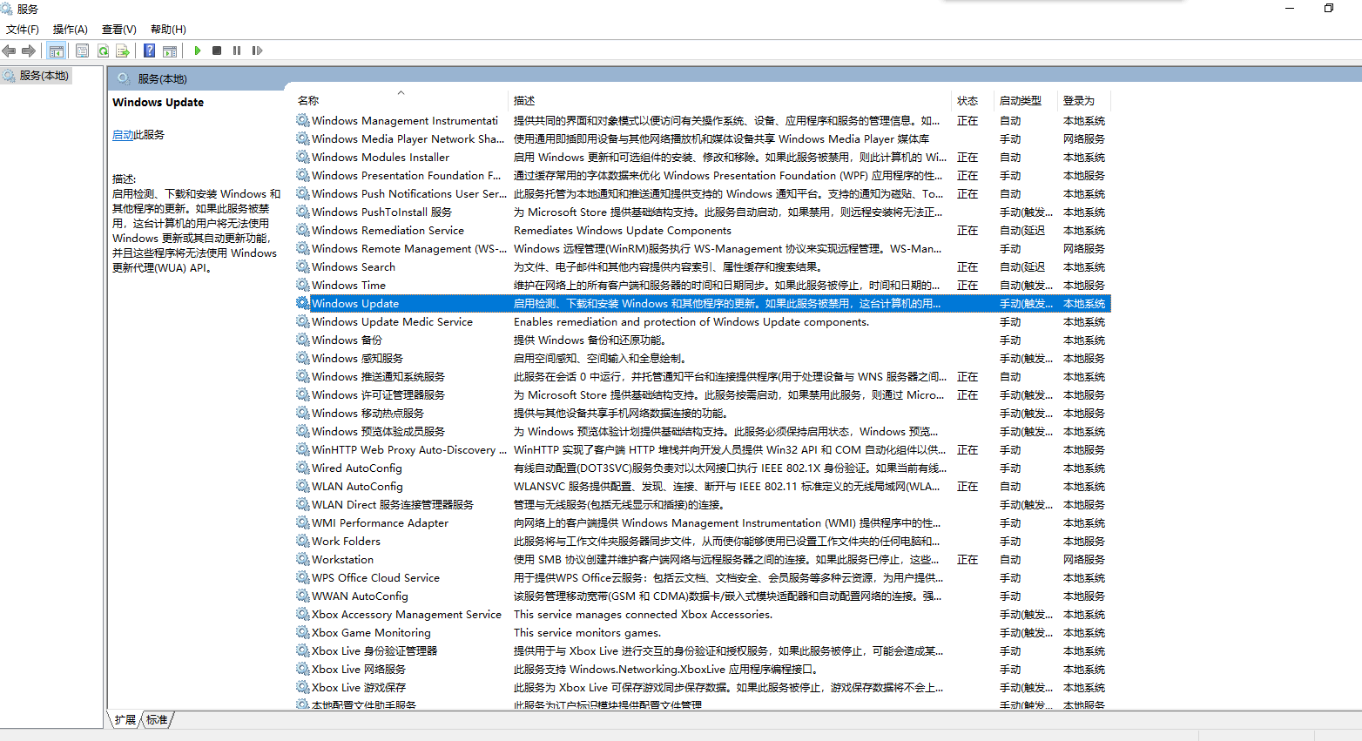Image resolution: width=1362 pixels, height=741 pixels.
Task: Select the Windows 预览体验成员服务 row
Action: click(703, 431)
